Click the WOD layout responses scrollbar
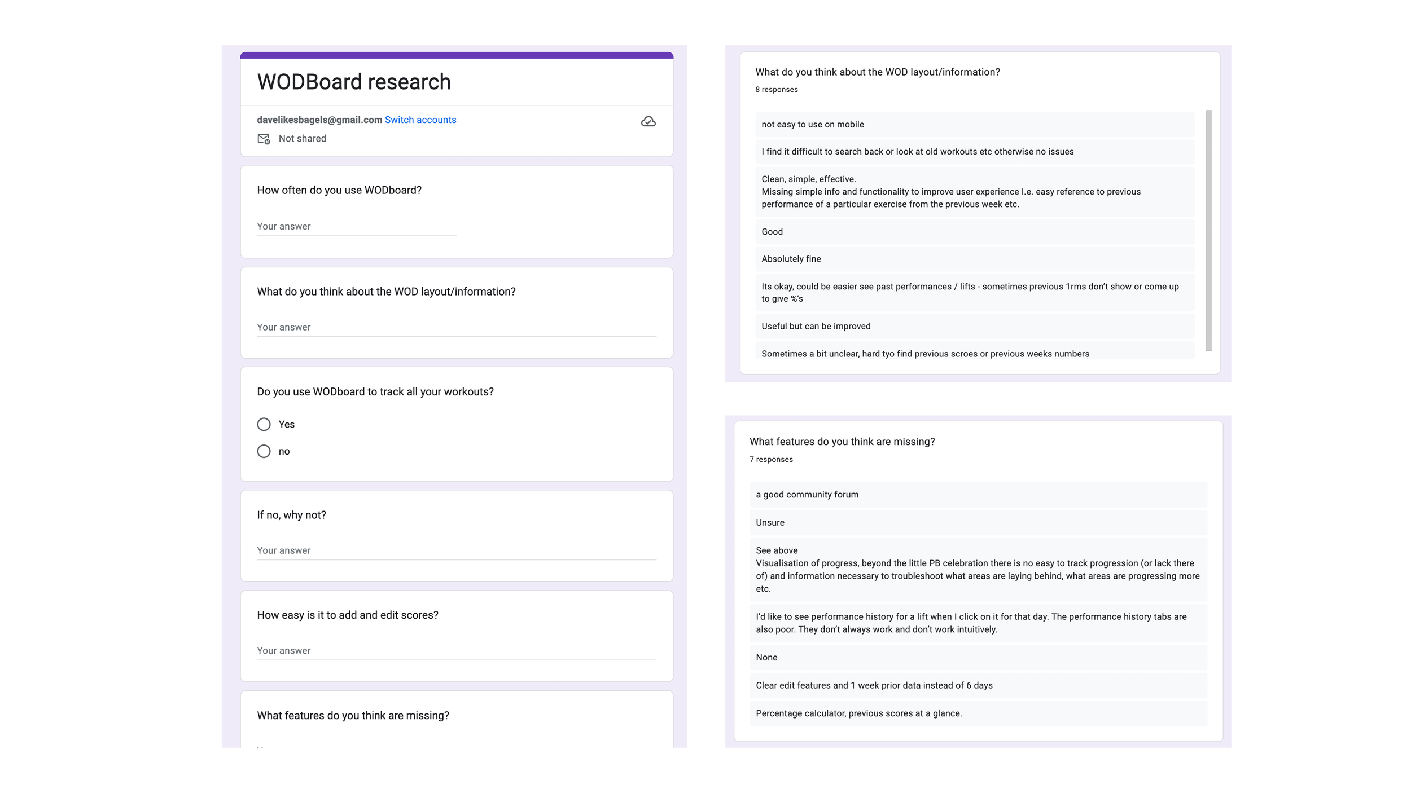The height and width of the screenshot is (793, 1411). click(x=1208, y=230)
